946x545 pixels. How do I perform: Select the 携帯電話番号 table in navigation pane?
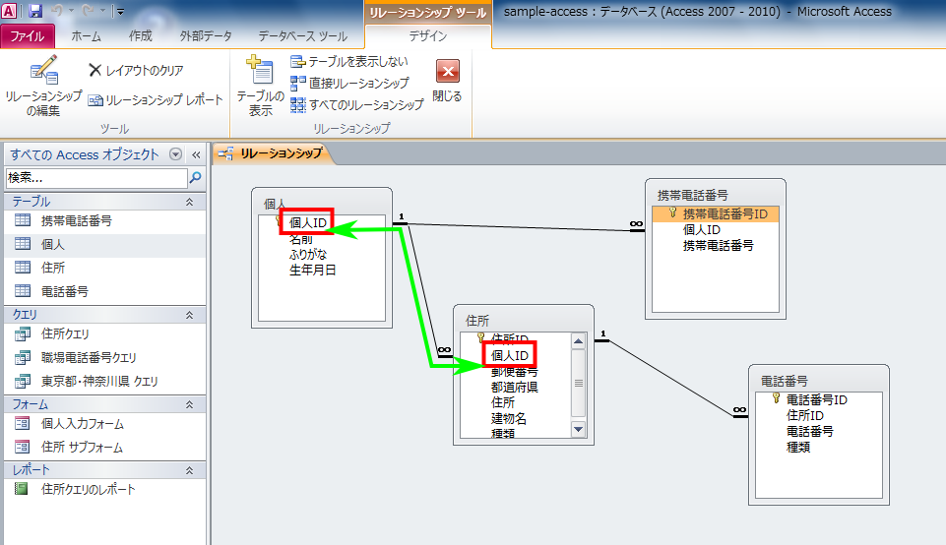105,220
